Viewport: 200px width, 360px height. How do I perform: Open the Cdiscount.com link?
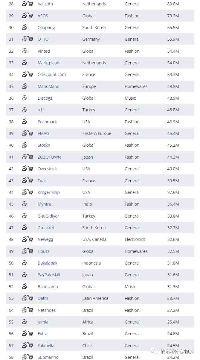52,75
